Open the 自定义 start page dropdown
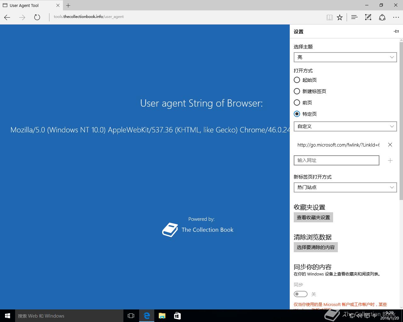403x322 pixels. (345, 126)
